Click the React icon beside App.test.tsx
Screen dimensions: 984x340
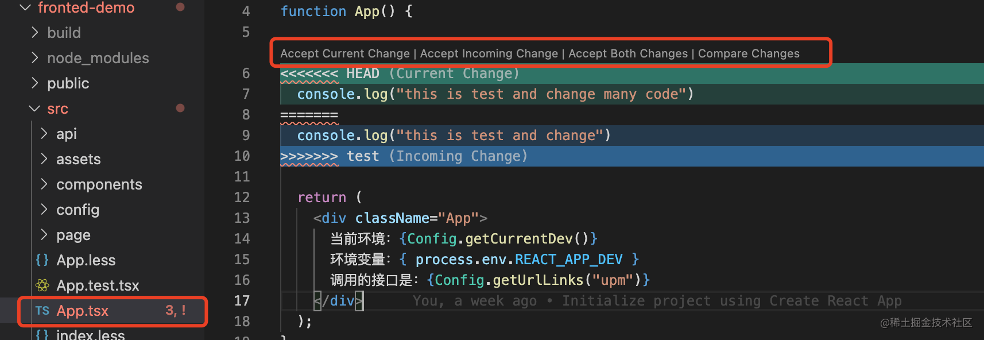tap(42, 285)
